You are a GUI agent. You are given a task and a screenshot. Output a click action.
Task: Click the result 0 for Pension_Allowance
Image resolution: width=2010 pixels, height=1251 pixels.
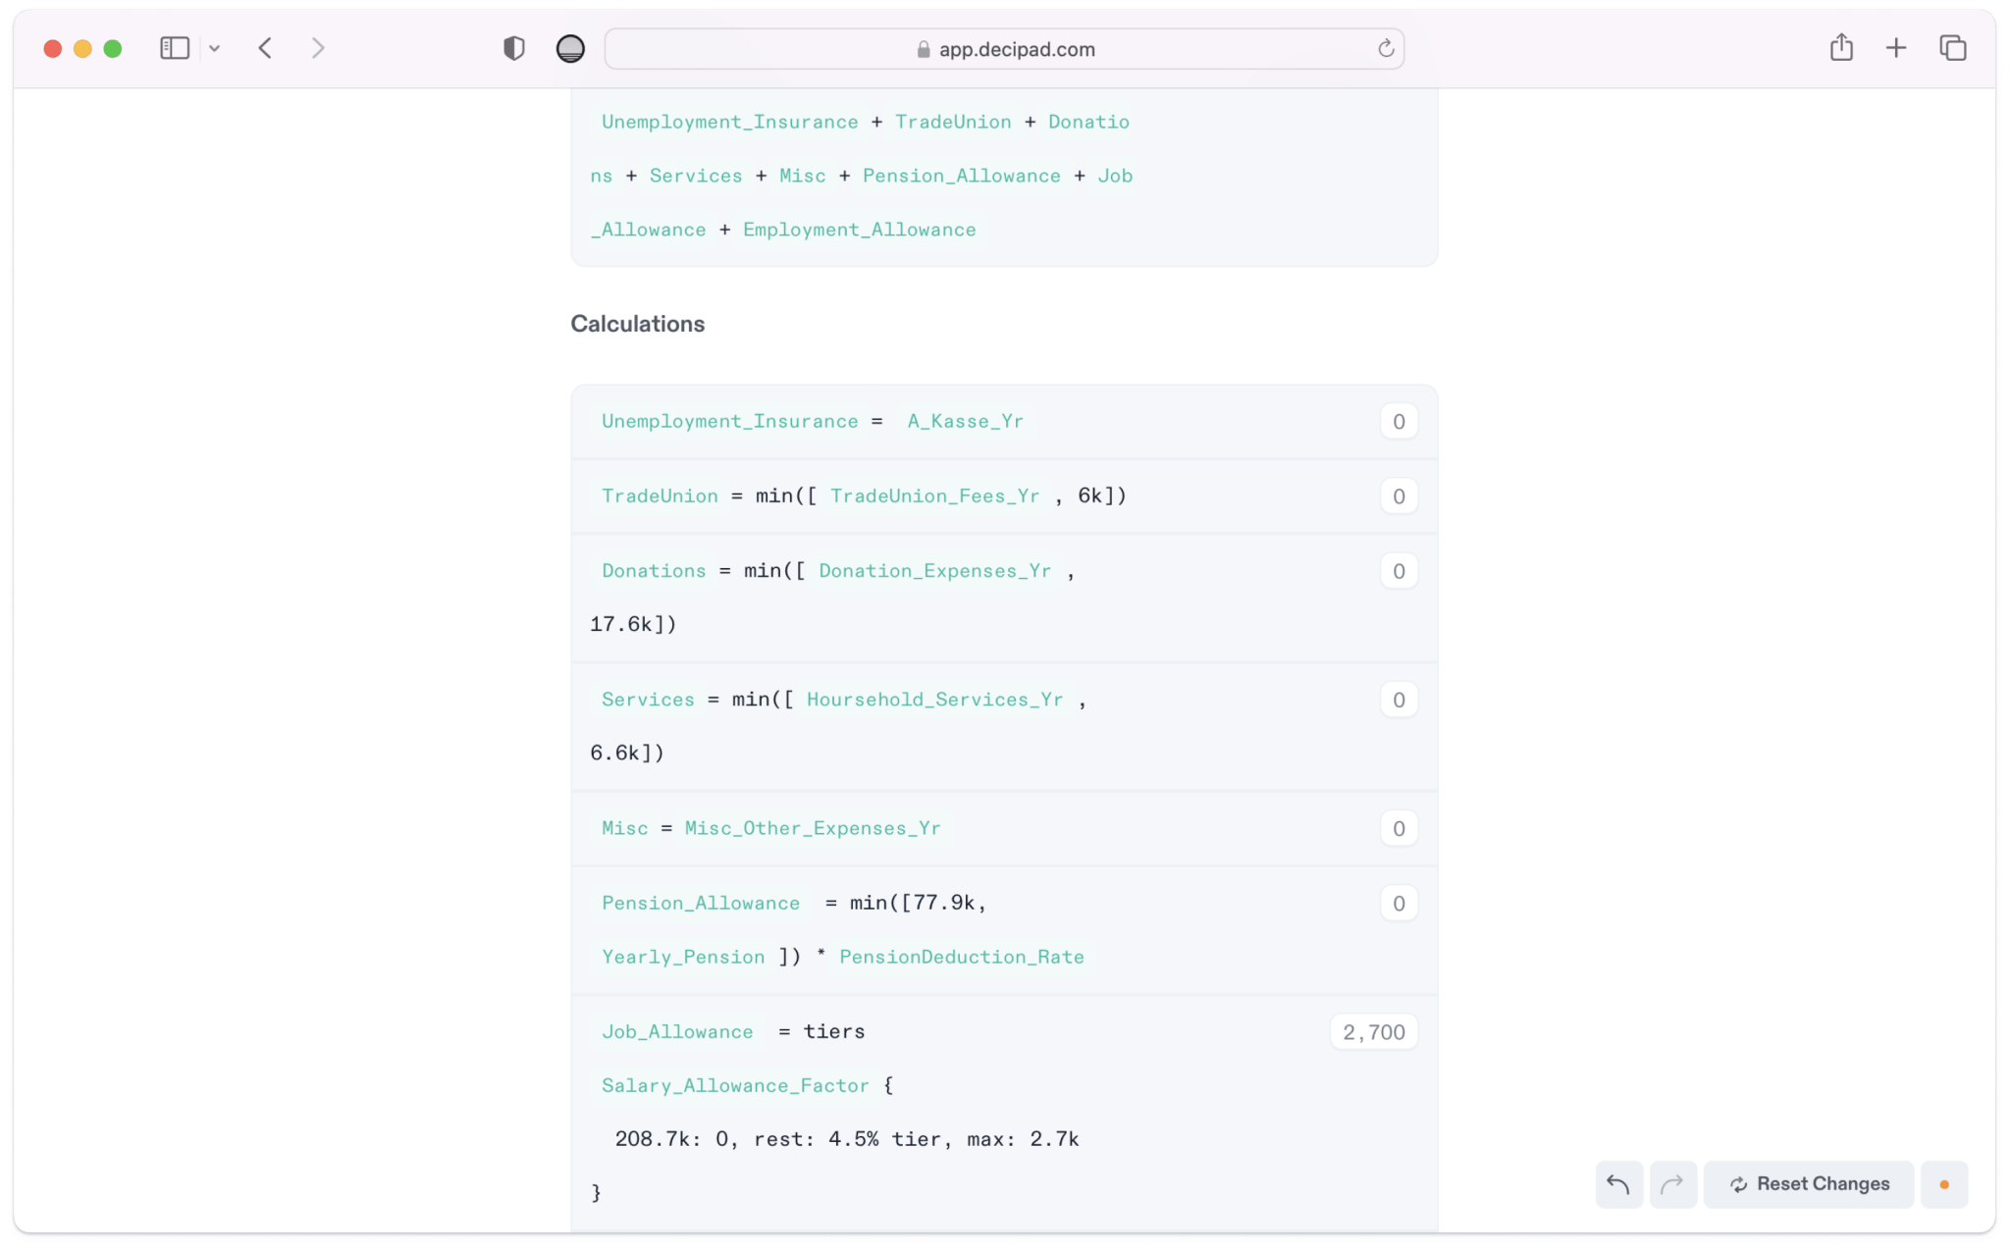tap(1399, 904)
